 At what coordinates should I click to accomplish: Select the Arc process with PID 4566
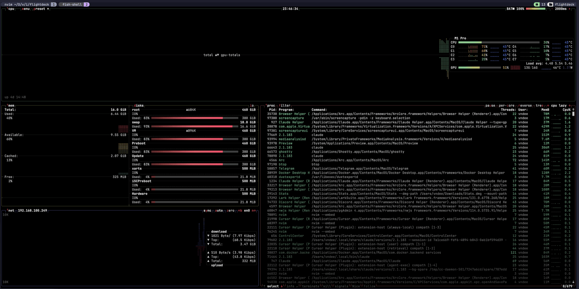pyautogui.click(x=419, y=160)
